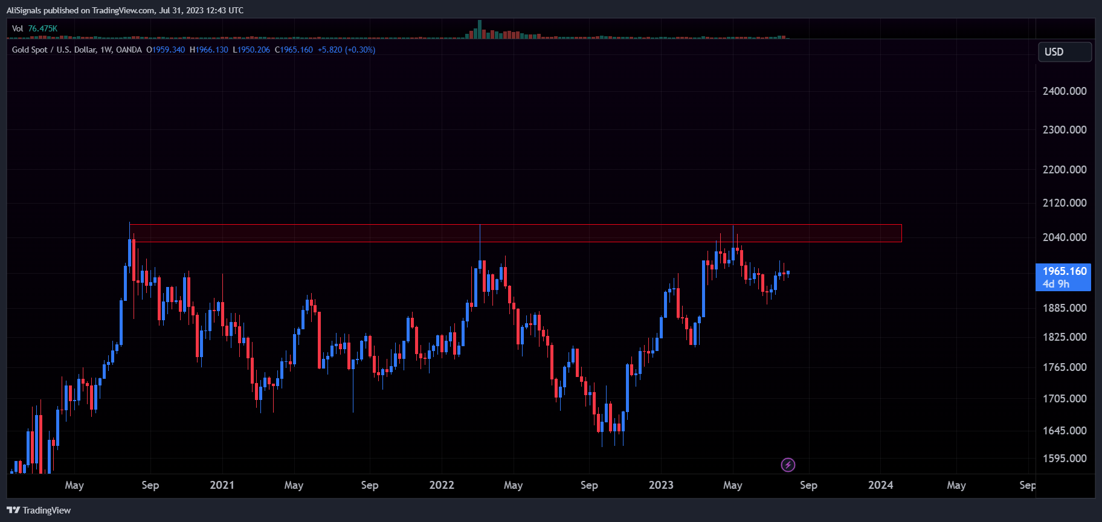Click the 2120.000 price axis label
This screenshot has height=522, width=1102.
(1065, 203)
